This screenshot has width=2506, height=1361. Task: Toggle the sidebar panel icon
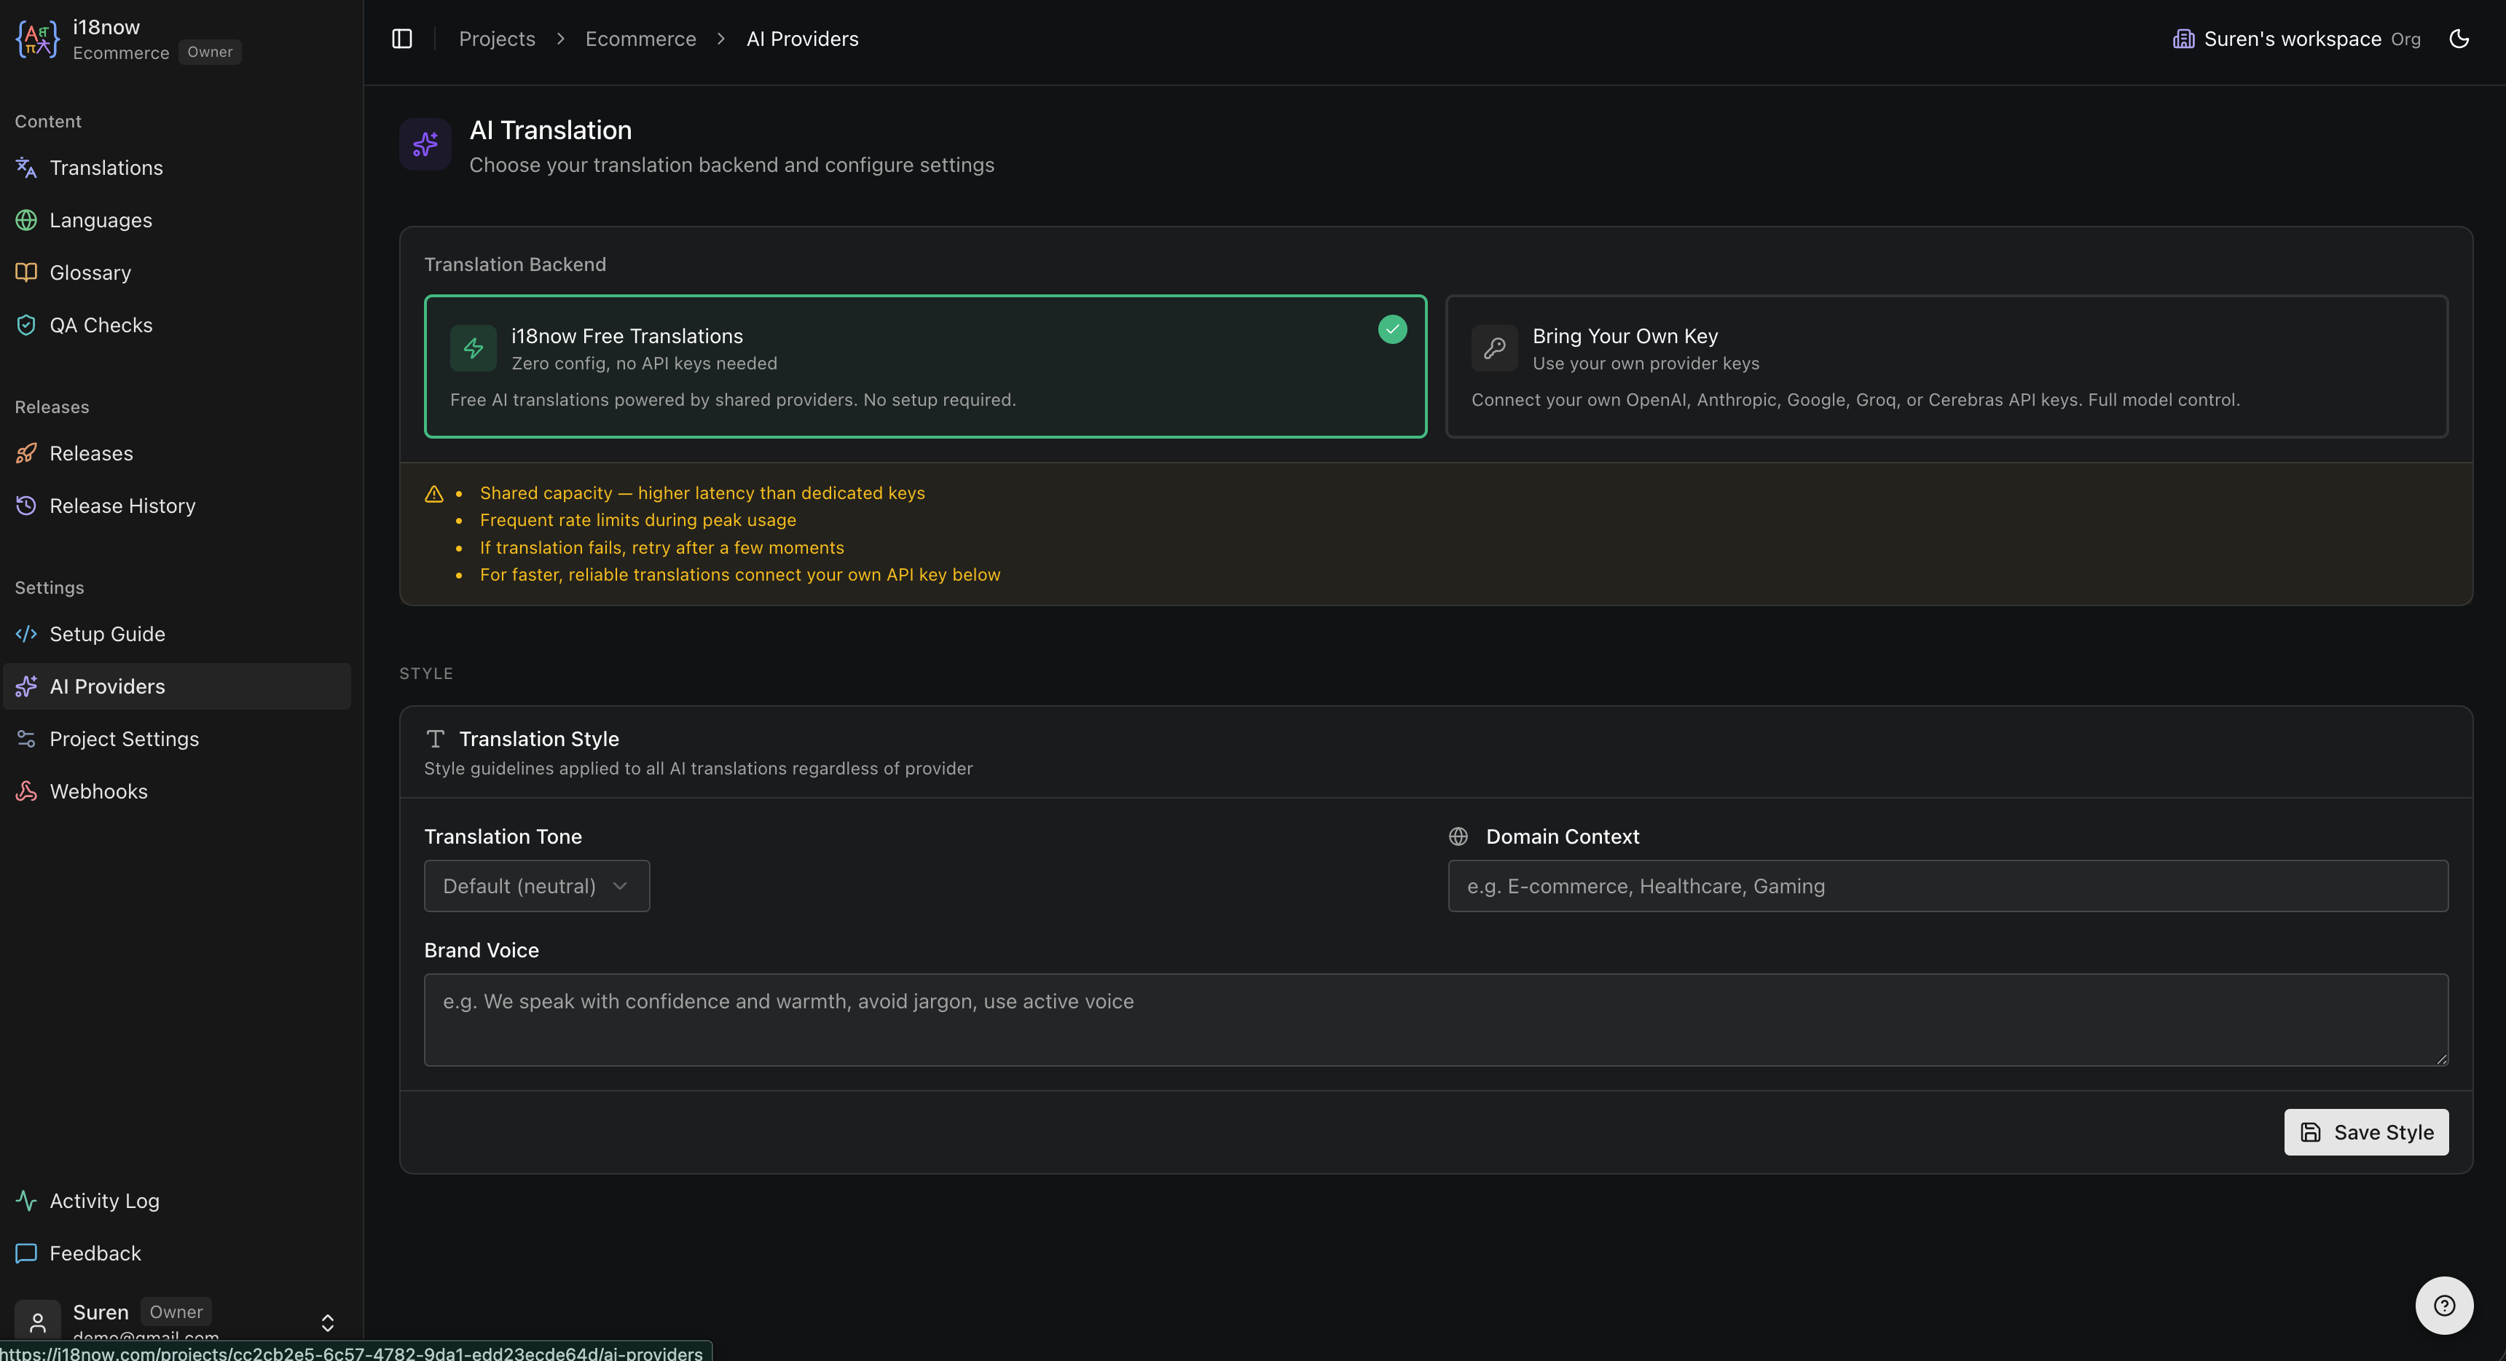[402, 39]
